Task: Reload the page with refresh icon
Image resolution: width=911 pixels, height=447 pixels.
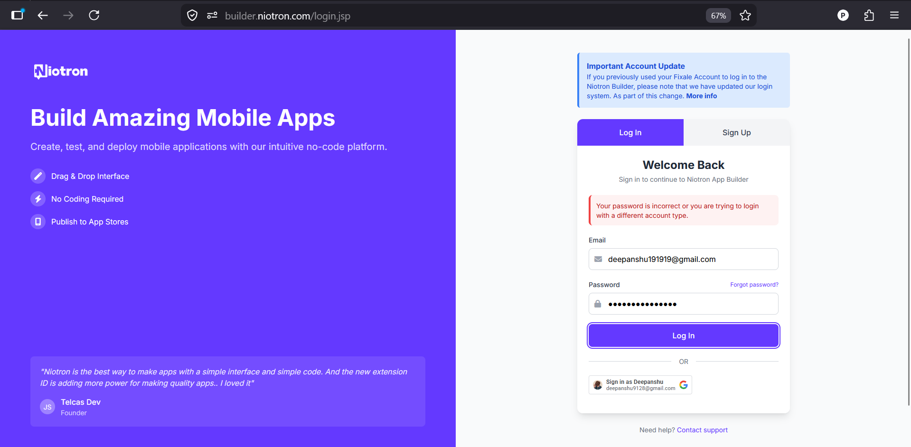Action: click(94, 16)
